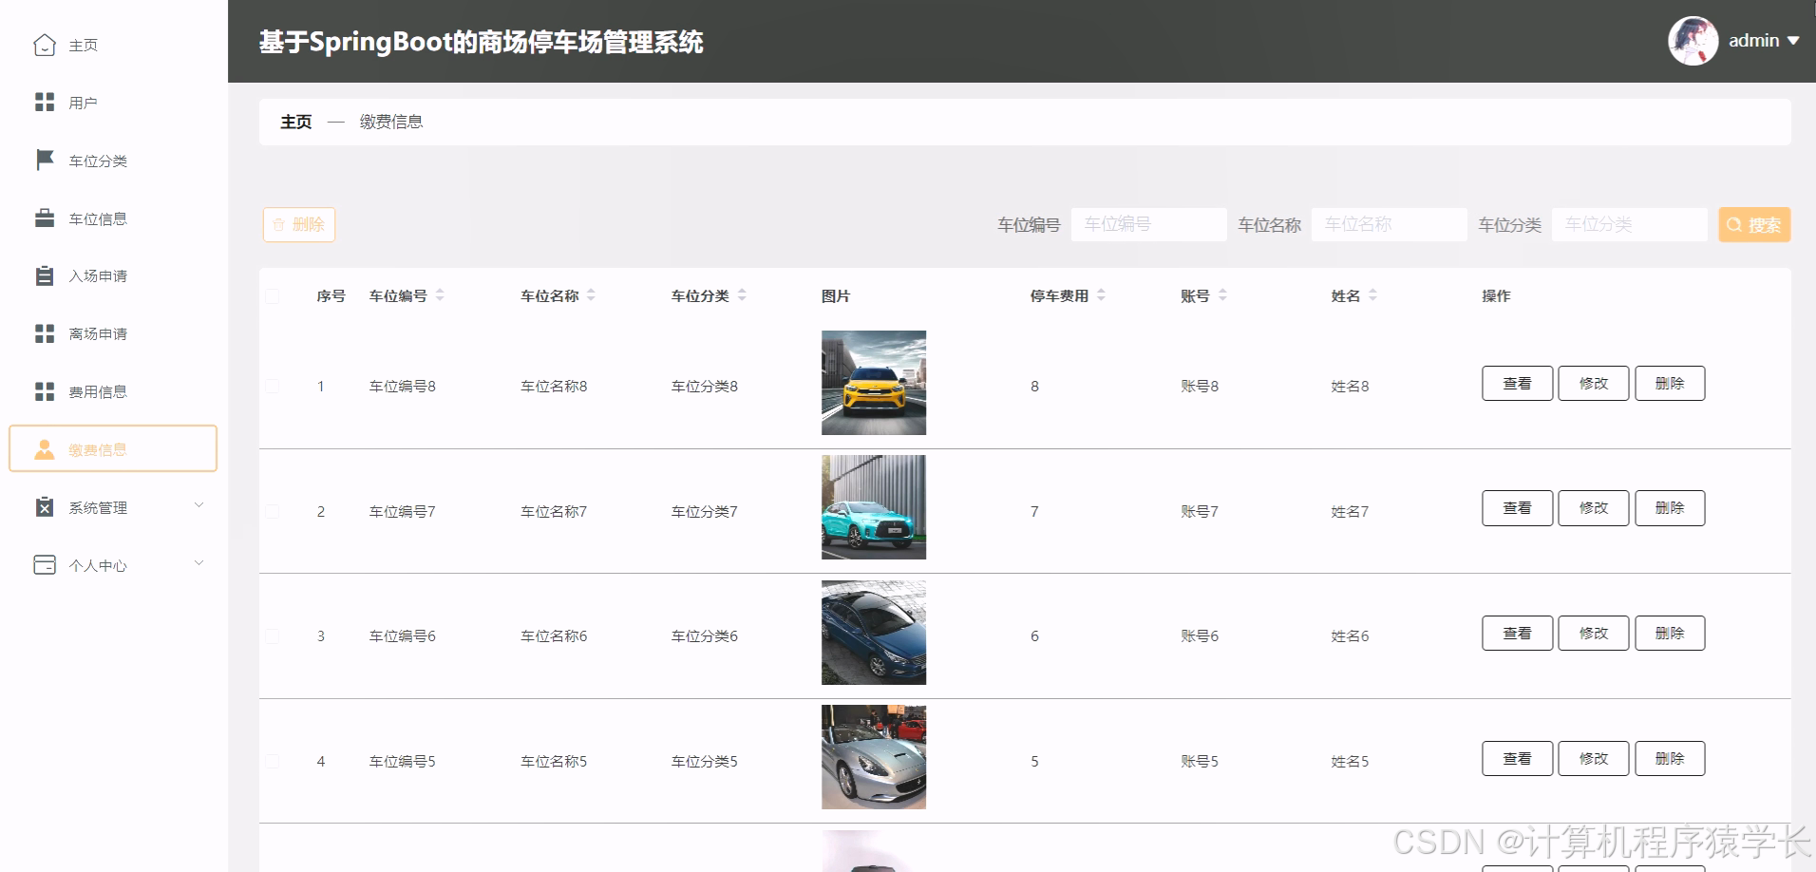Sort by 停车费用 column arrows
Screen dimensions: 1816x872
(1101, 295)
